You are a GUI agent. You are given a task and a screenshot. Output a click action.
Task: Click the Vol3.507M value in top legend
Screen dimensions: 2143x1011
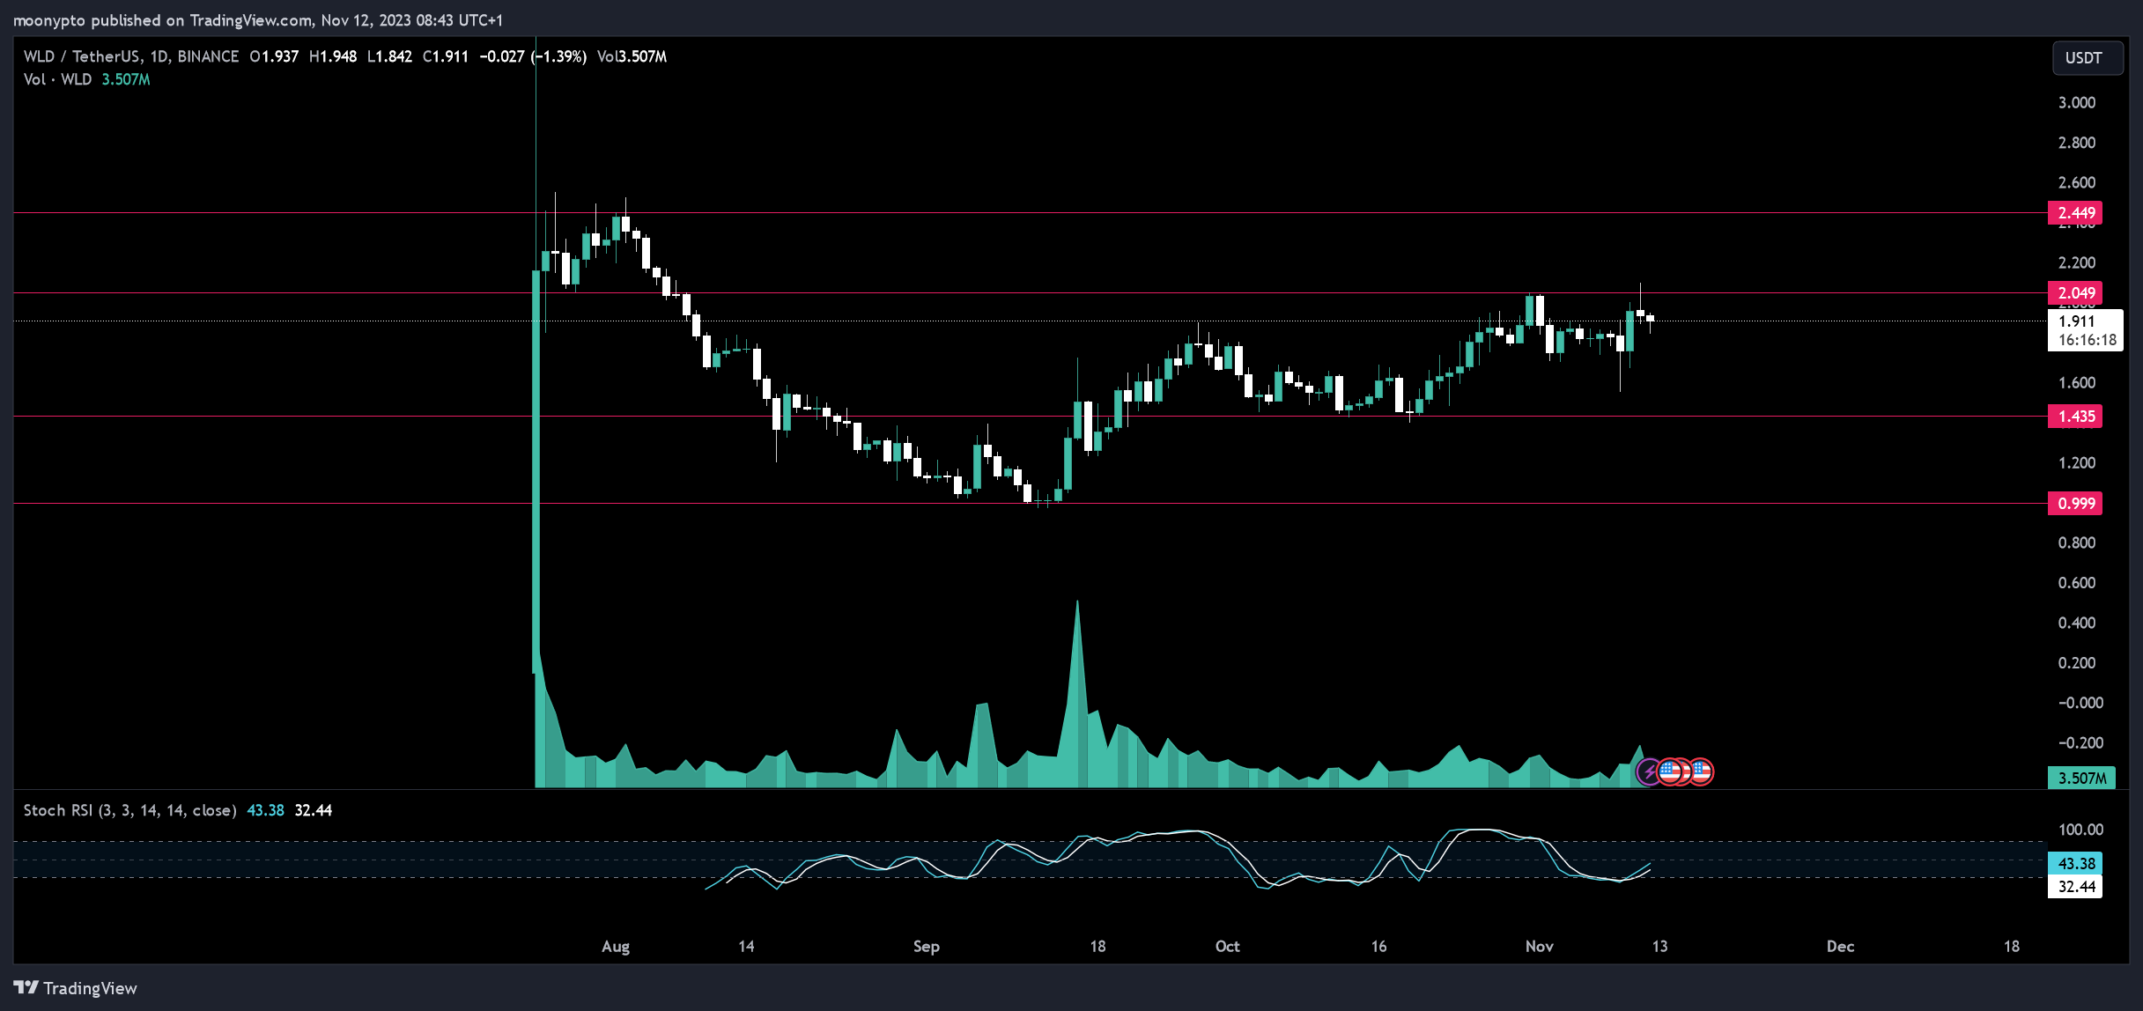[632, 56]
